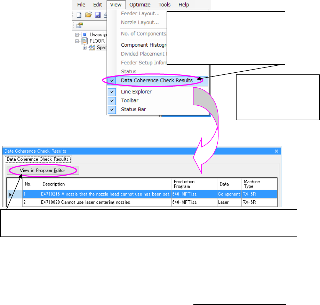Viewport: 320px width, 305px height.
Task: Open the File menu
Action: coord(81,5)
